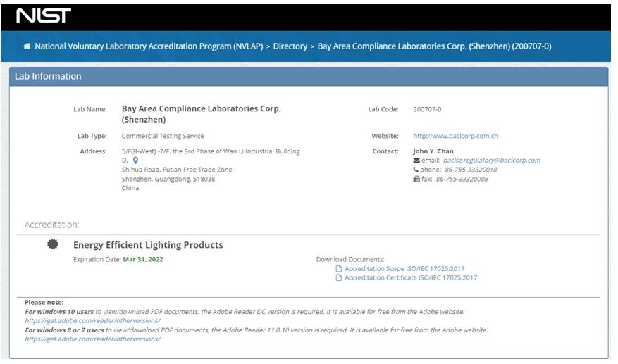Click phone number 86-755-33320018

tap(471, 170)
